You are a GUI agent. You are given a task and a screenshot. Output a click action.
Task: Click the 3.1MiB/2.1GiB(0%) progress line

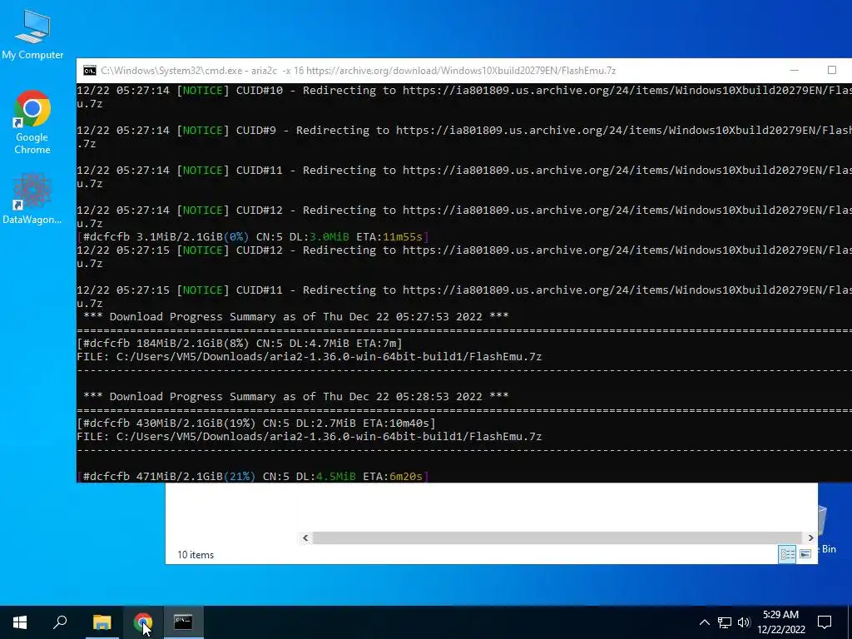(x=253, y=237)
